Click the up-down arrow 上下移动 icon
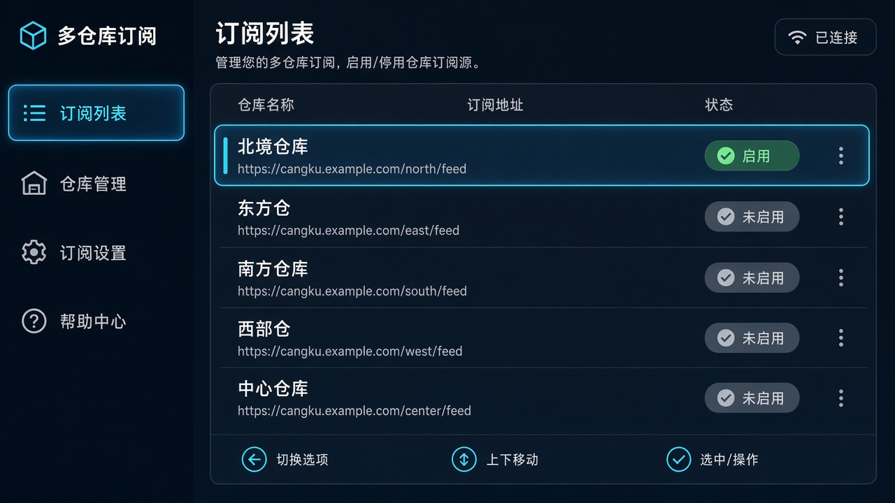Viewport: 895px width, 503px height. [464, 459]
